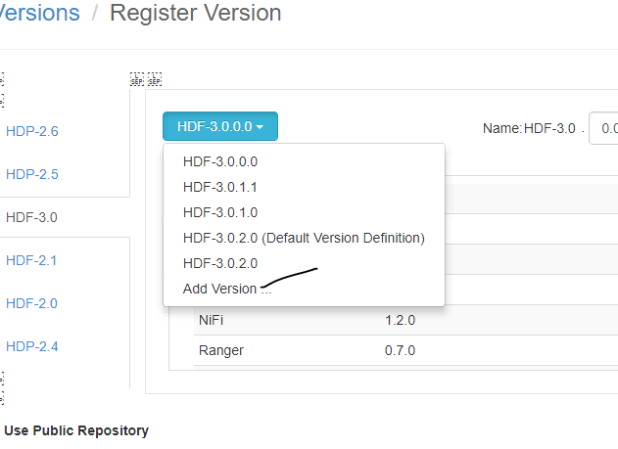Pick HDF-3.0.1.0 from the version list
Image resolution: width=618 pixels, height=449 pixels.
click(219, 211)
